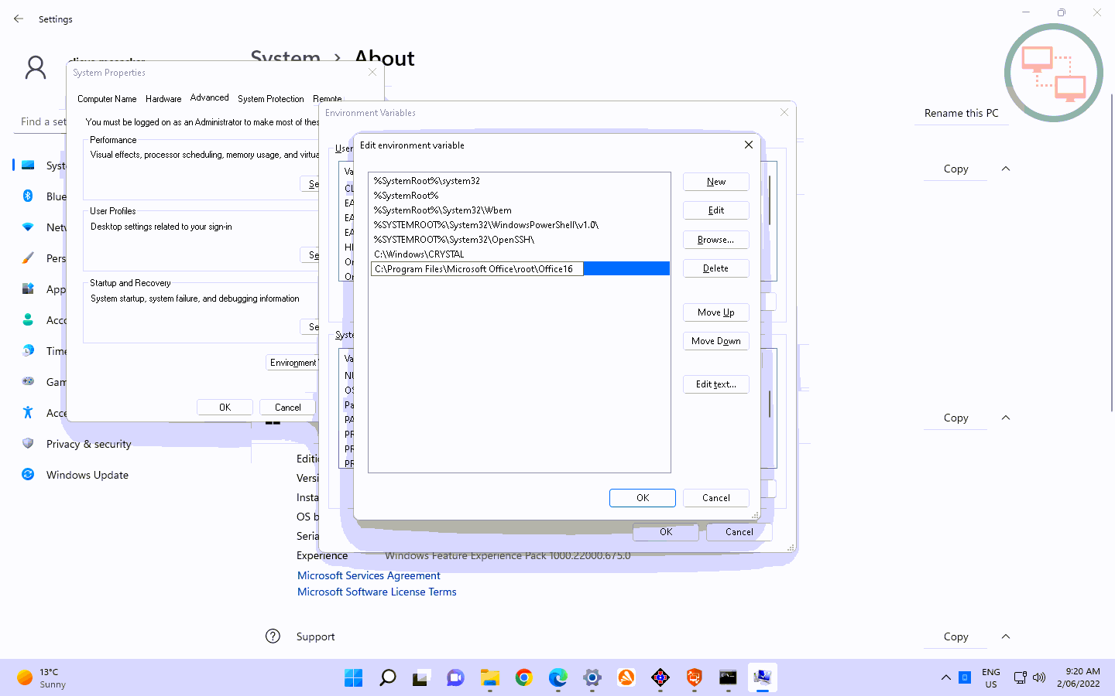The height and width of the screenshot is (696, 1115).
Task: Collapse the Support section chevron
Action: (1006, 636)
